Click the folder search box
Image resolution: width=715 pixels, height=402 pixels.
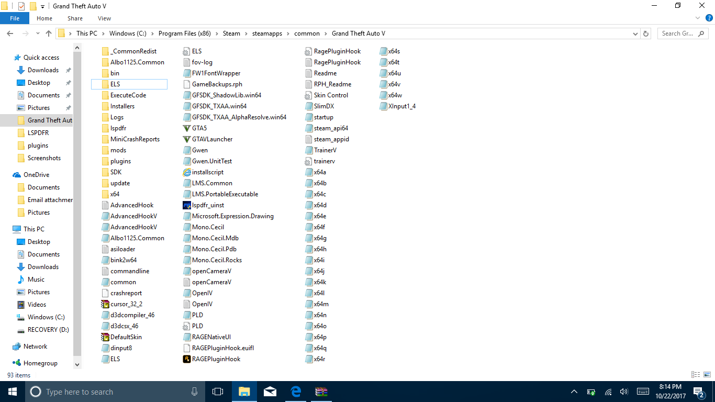click(683, 33)
